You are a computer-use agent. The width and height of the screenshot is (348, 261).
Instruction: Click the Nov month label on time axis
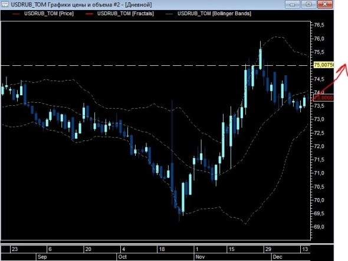[x=200, y=257]
